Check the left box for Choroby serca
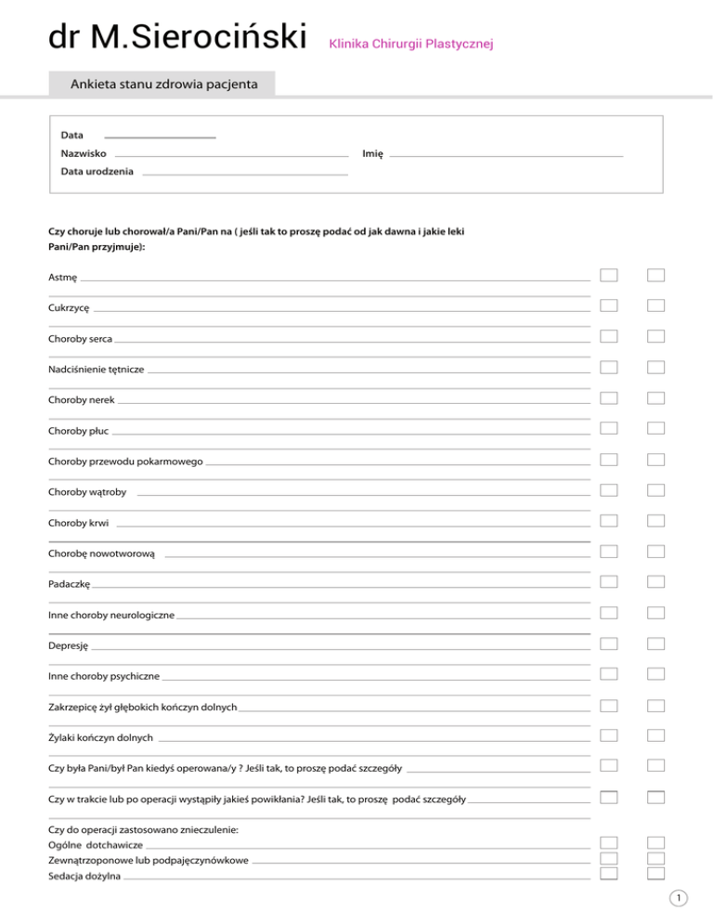The height and width of the screenshot is (923, 713). [x=609, y=336]
